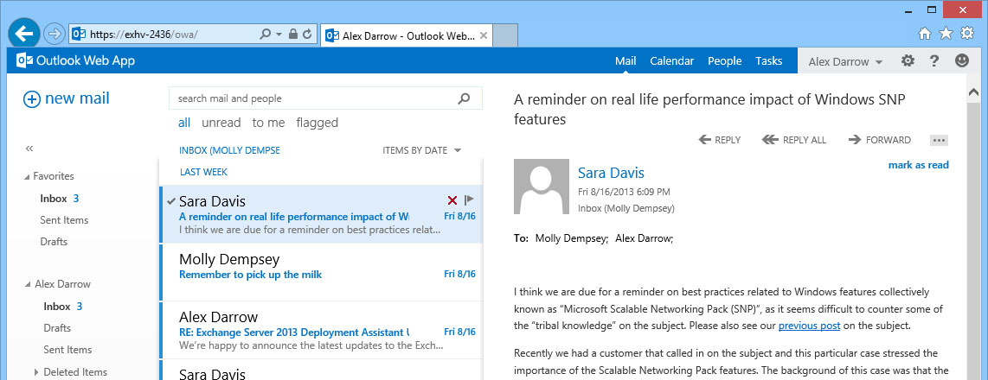Collapse folder pane with double chevron
The width and height of the screenshot is (988, 380).
click(x=29, y=149)
